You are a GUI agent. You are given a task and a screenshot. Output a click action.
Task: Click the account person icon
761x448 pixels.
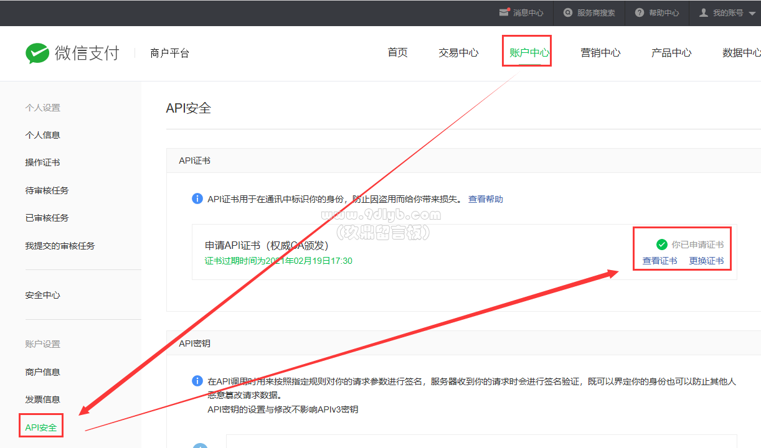click(x=704, y=12)
